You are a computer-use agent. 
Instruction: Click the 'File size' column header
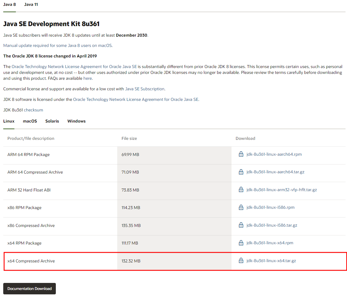(129, 138)
